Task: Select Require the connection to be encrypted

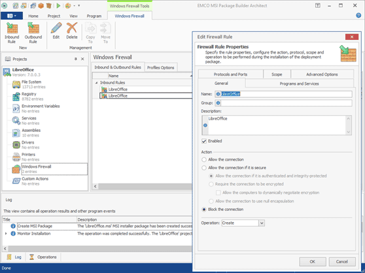Action: coord(211,184)
